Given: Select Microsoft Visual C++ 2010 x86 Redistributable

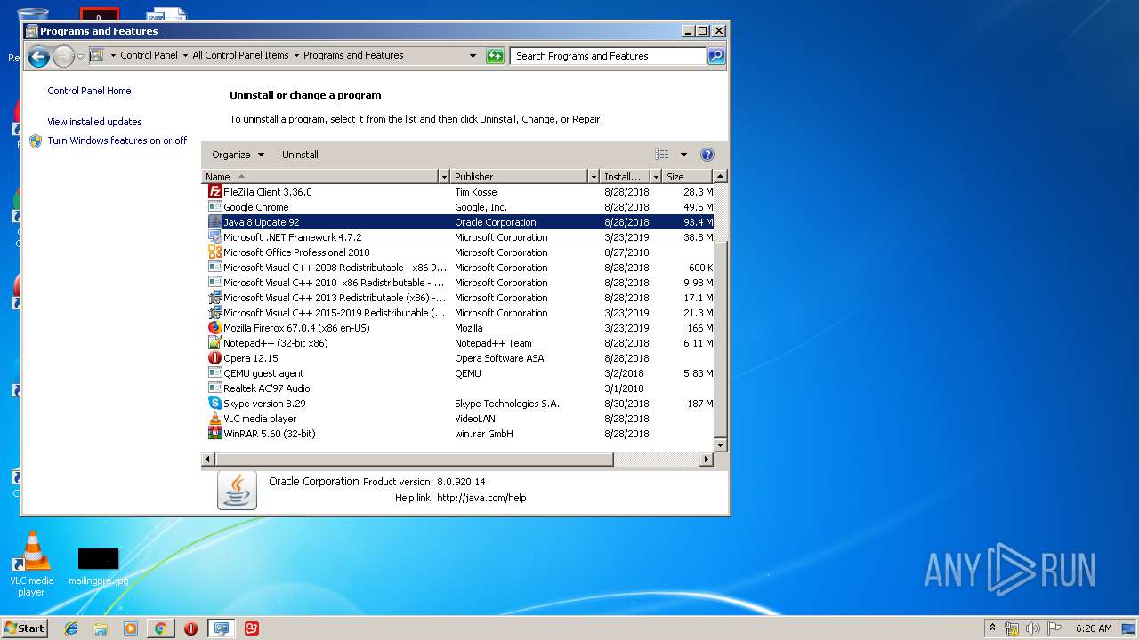Looking at the screenshot, I should tap(458, 283).
